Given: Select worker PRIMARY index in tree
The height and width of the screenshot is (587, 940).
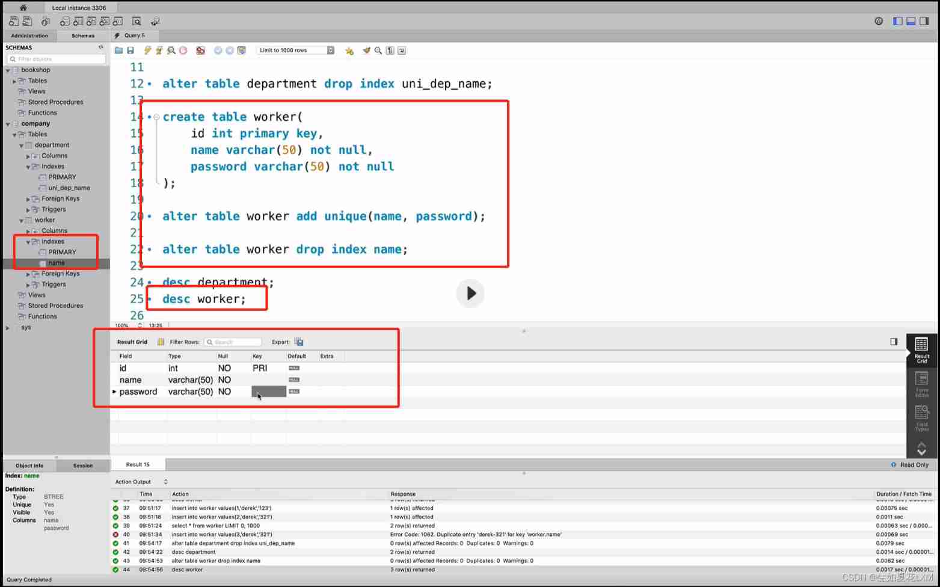Looking at the screenshot, I should coord(62,252).
